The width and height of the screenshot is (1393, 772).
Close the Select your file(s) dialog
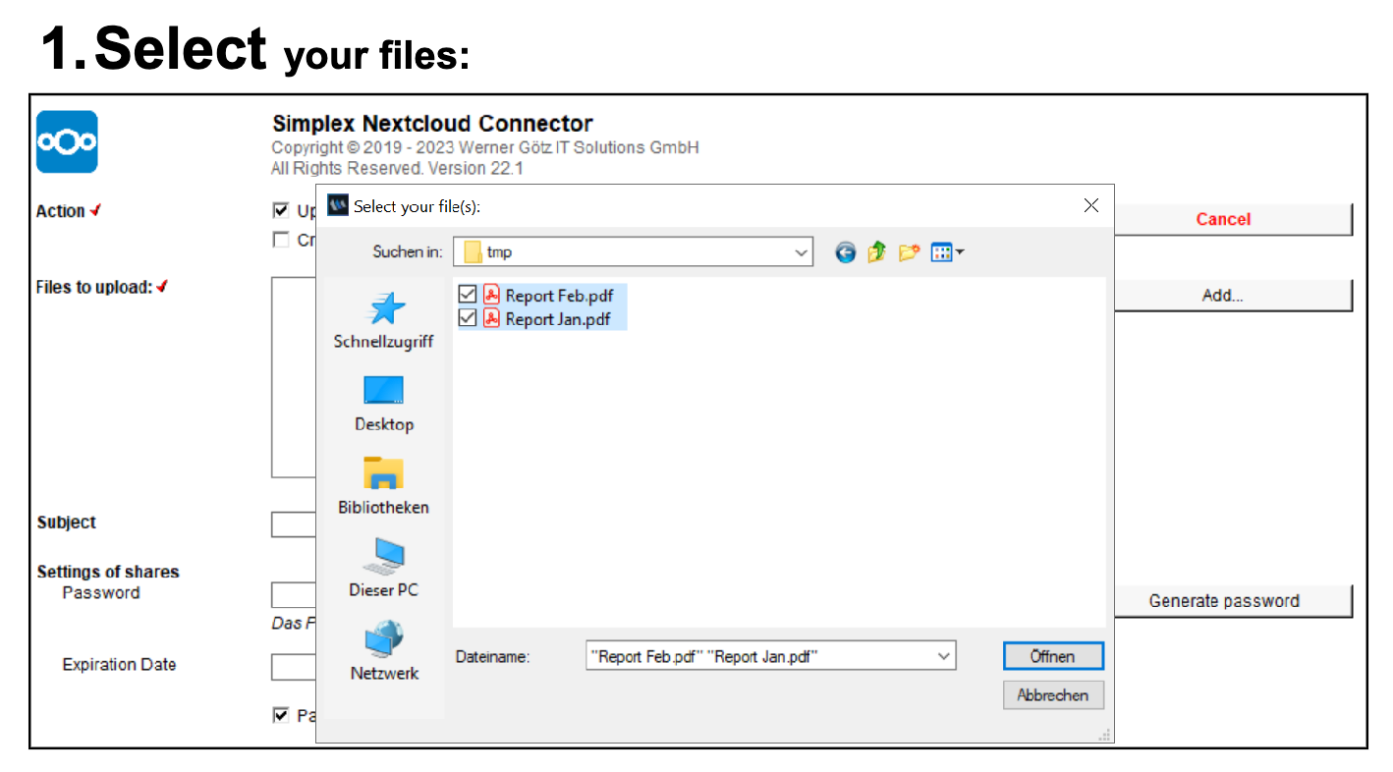[1090, 205]
